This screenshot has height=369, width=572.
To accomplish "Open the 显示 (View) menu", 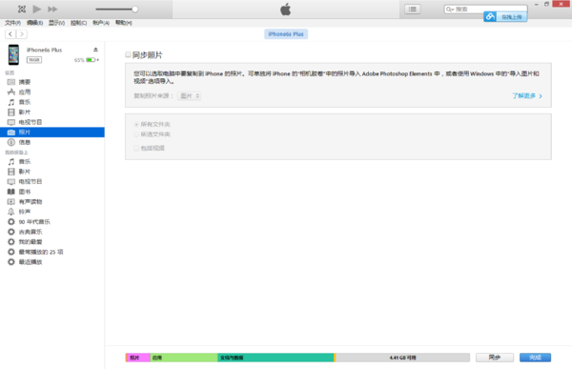I will pos(56,23).
